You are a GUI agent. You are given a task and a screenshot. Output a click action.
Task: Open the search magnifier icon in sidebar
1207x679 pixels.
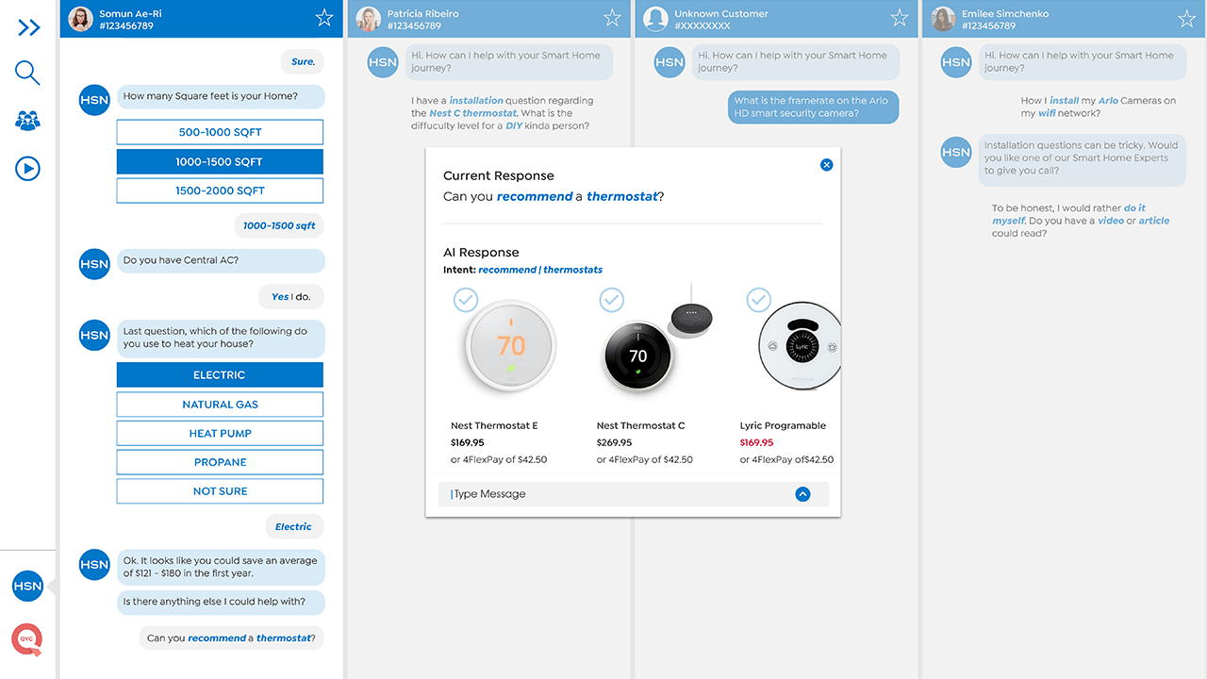point(27,73)
